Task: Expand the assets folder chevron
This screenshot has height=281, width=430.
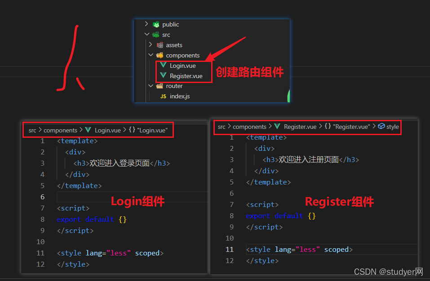Action: [150, 44]
